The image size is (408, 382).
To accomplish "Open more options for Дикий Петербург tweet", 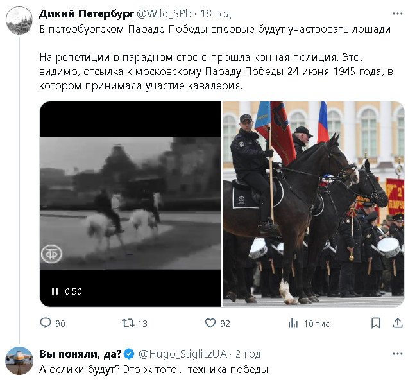I will (398, 13).
